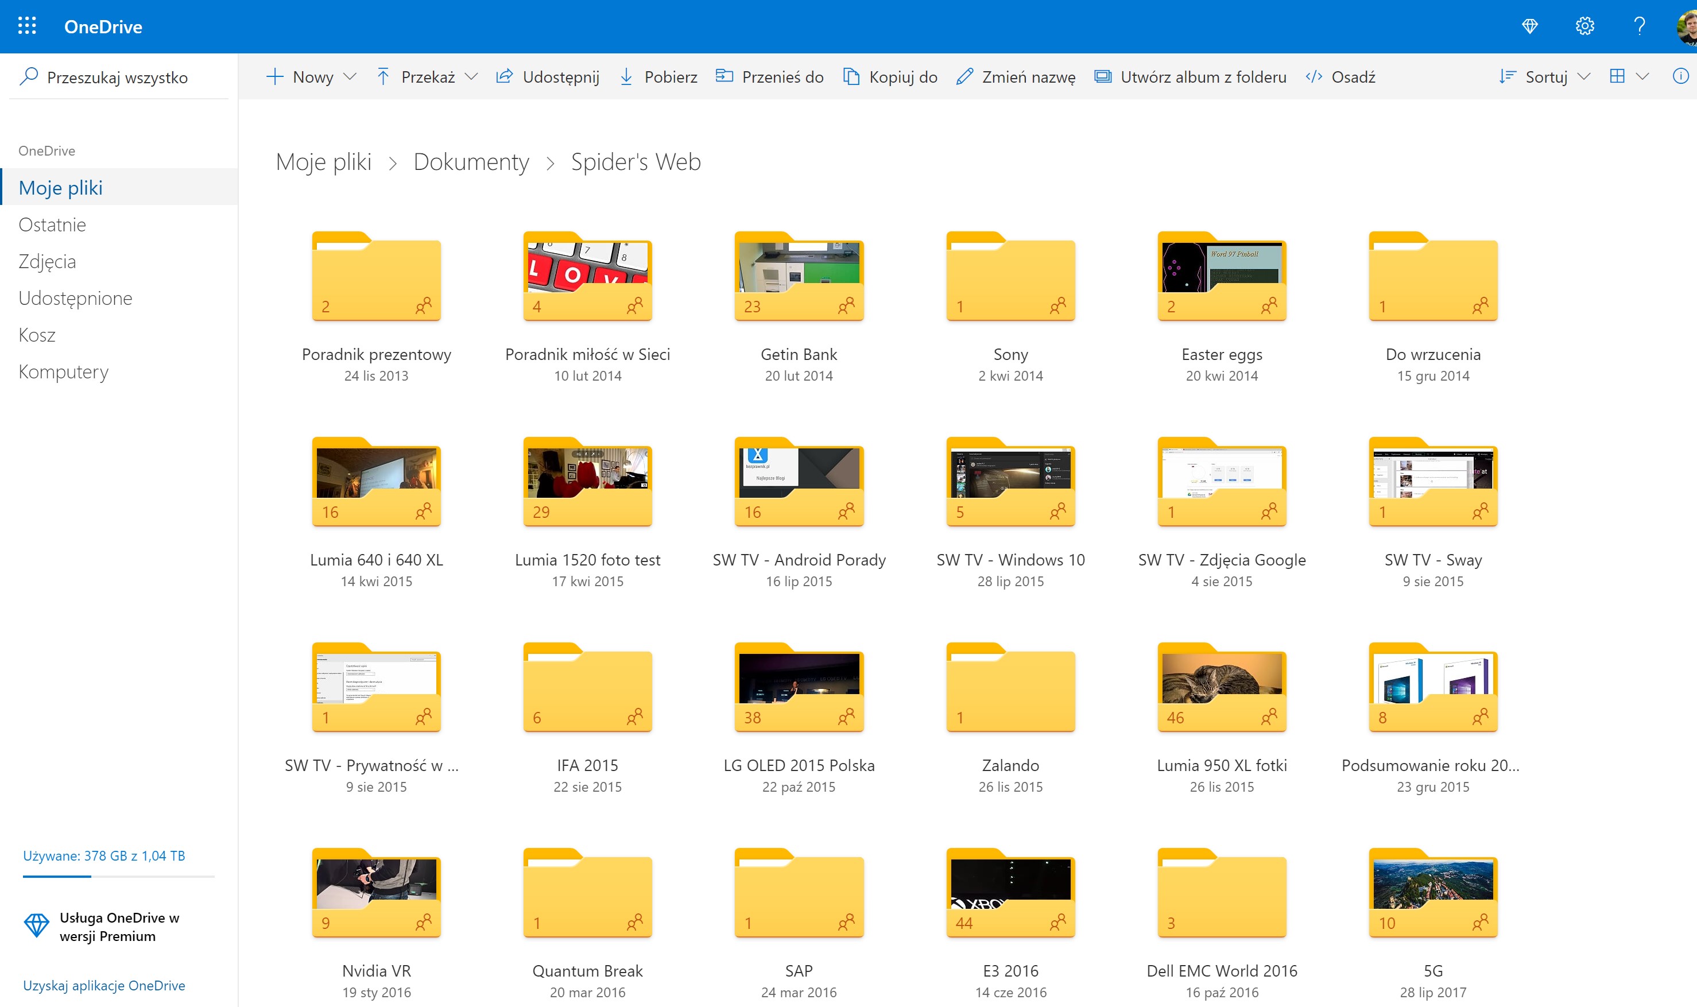Expand the Przekaż upload dropdown
The image size is (1697, 1007).
(471, 77)
